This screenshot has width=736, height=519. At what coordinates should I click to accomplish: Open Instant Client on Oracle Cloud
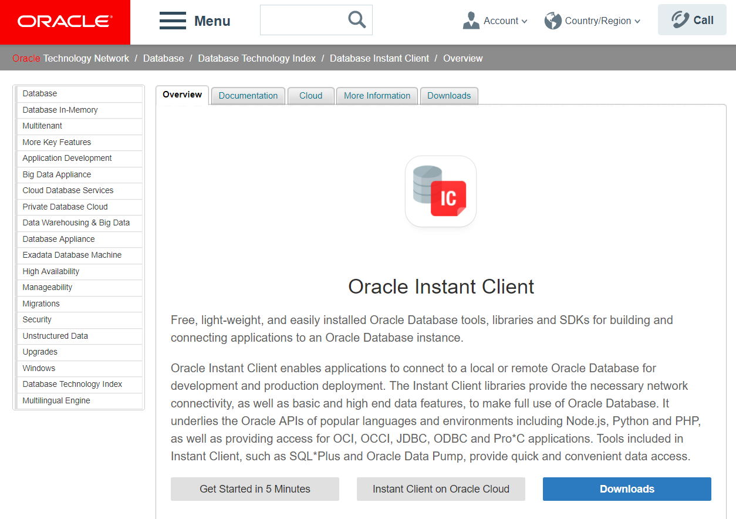(441, 489)
